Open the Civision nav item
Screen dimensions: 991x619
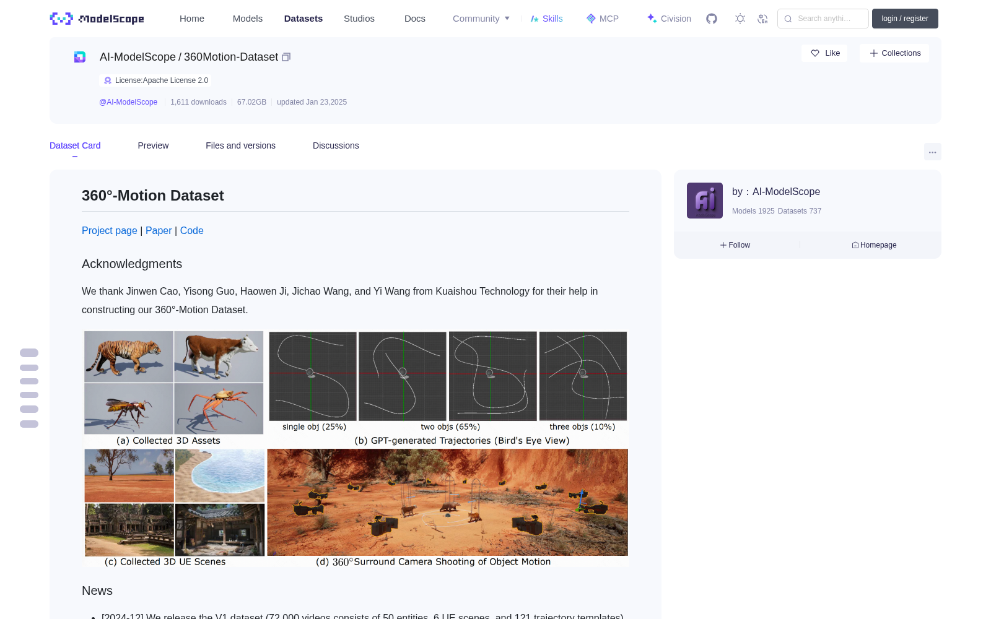tap(669, 19)
